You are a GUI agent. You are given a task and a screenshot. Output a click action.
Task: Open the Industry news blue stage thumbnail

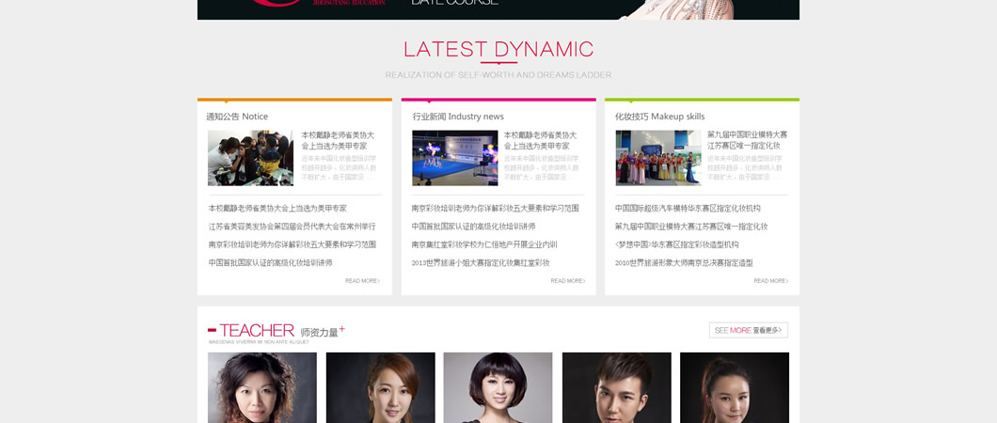coord(454,158)
